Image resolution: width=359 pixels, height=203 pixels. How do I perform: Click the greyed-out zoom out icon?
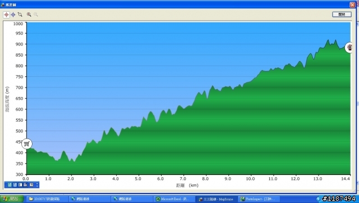(36, 15)
